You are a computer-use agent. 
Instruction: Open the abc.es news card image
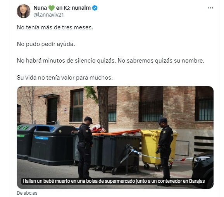[115, 138]
